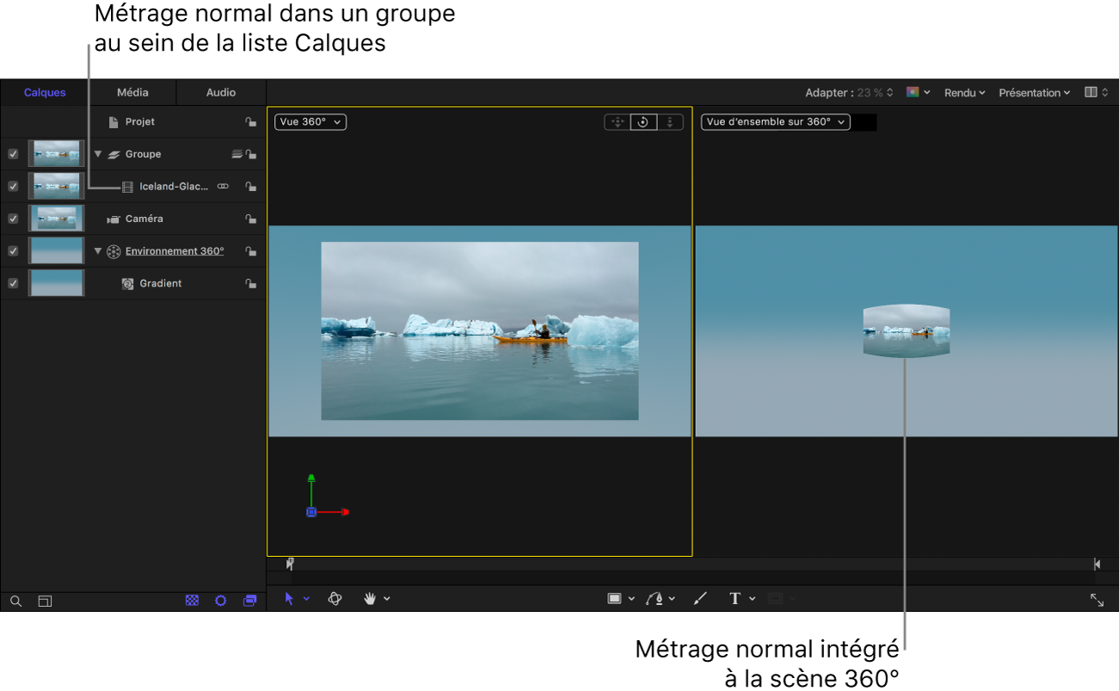Toggle the Groupe layer checkbox
The height and width of the screenshot is (691, 1119).
pyautogui.click(x=12, y=153)
